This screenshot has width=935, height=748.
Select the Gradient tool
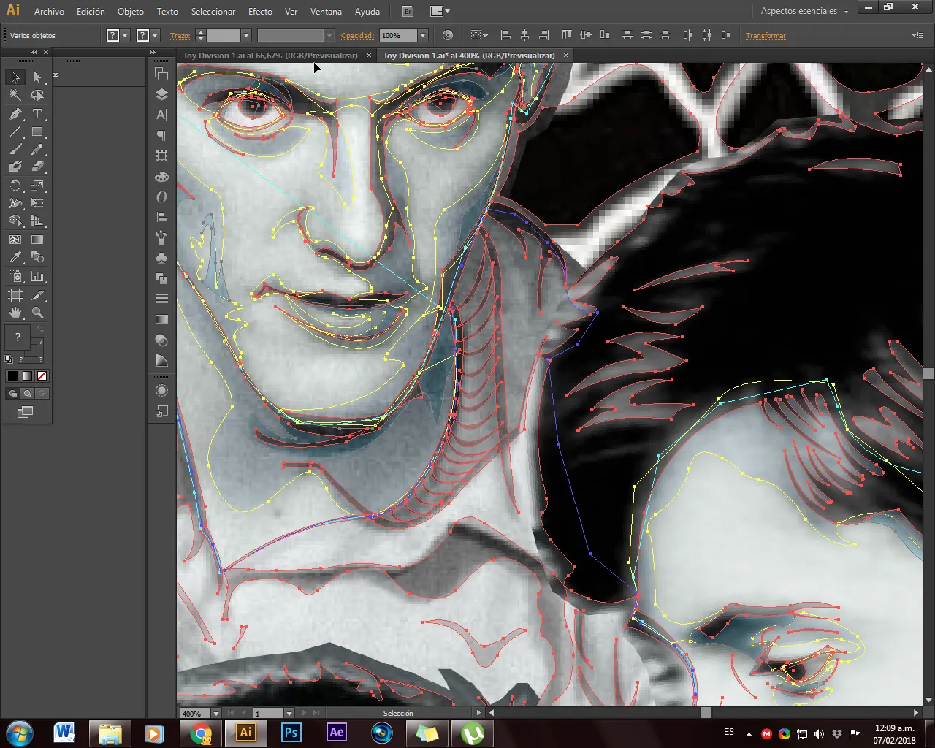tap(37, 239)
